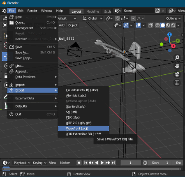
Task: Click Save in the File menu
Action: (x=32, y=47)
